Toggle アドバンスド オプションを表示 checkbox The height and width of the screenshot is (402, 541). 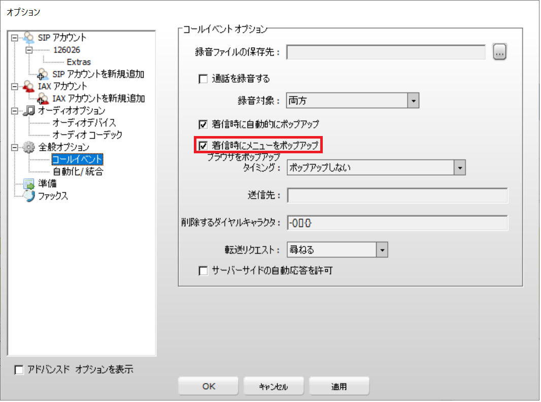click(19, 370)
